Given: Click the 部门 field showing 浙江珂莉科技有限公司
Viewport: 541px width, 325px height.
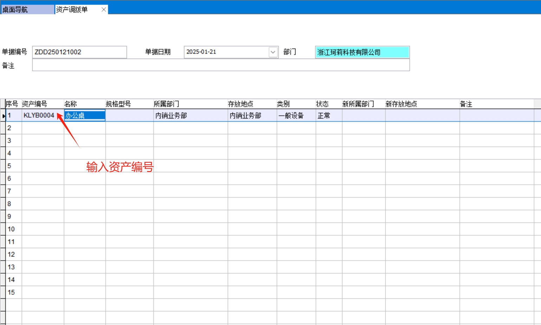Looking at the screenshot, I should (x=362, y=52).
